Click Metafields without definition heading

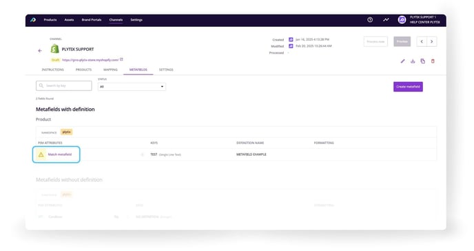[69, 180]
